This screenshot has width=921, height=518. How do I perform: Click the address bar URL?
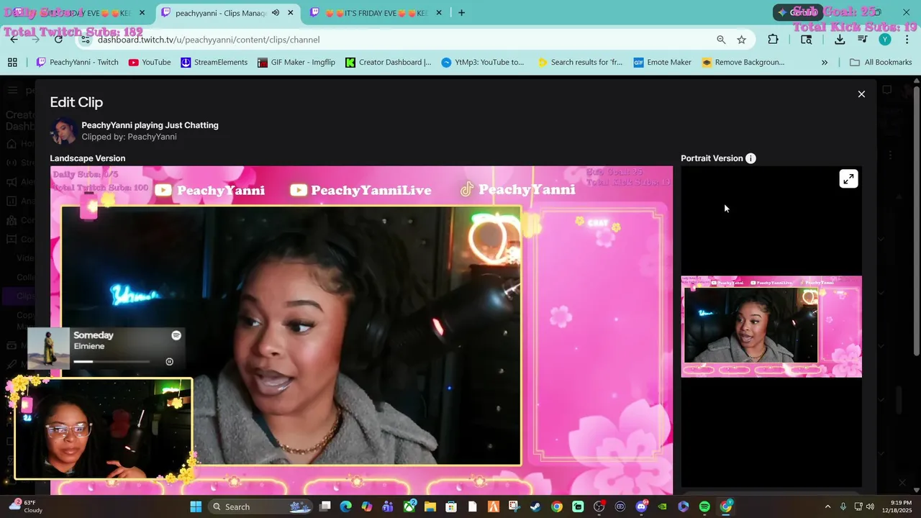[x=209, y=40]
